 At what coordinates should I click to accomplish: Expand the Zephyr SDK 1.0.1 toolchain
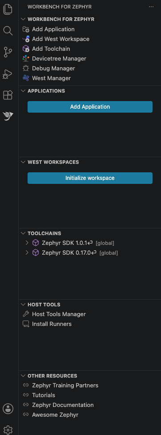click(x=27, y=243)
